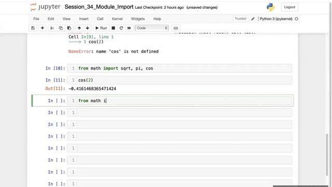This screenshot has width=332, height=187.
Task: Run the selected cell
Action: click(x=101, y=28)
